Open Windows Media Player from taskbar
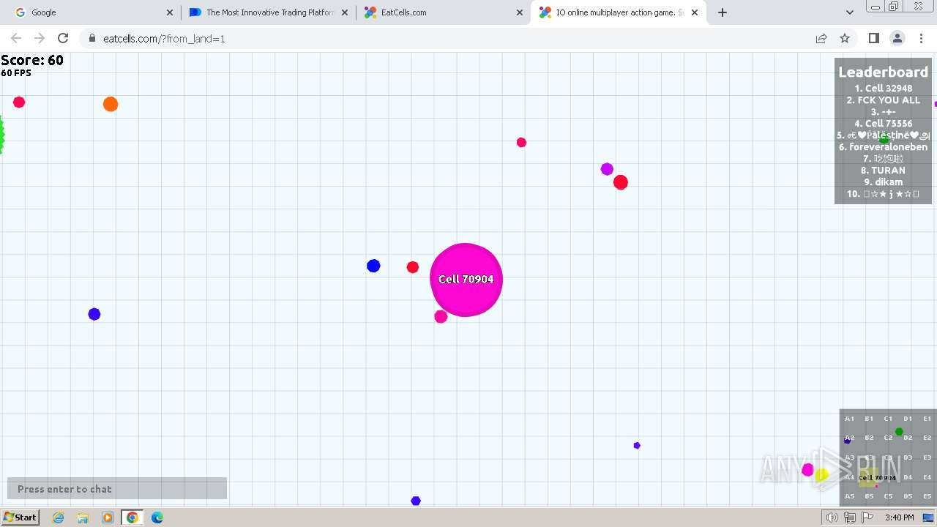The image size is (937, 527). tap(108, 517)
